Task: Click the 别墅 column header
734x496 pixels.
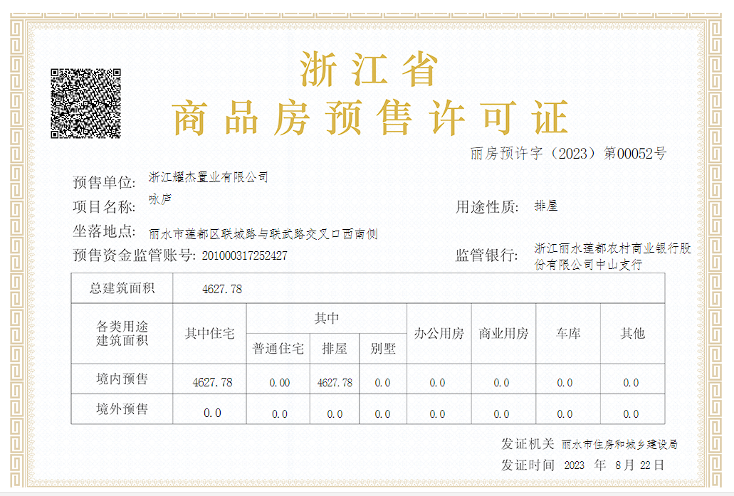Action: (x=383, y=349)
